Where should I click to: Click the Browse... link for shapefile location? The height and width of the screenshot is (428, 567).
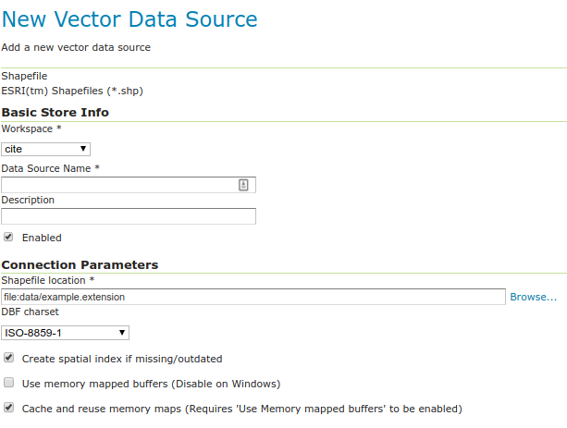(534, 297)
